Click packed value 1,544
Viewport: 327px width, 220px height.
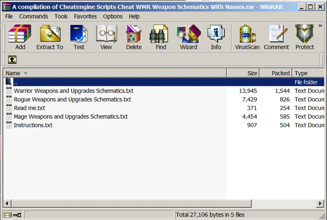(x=282, y=91)
